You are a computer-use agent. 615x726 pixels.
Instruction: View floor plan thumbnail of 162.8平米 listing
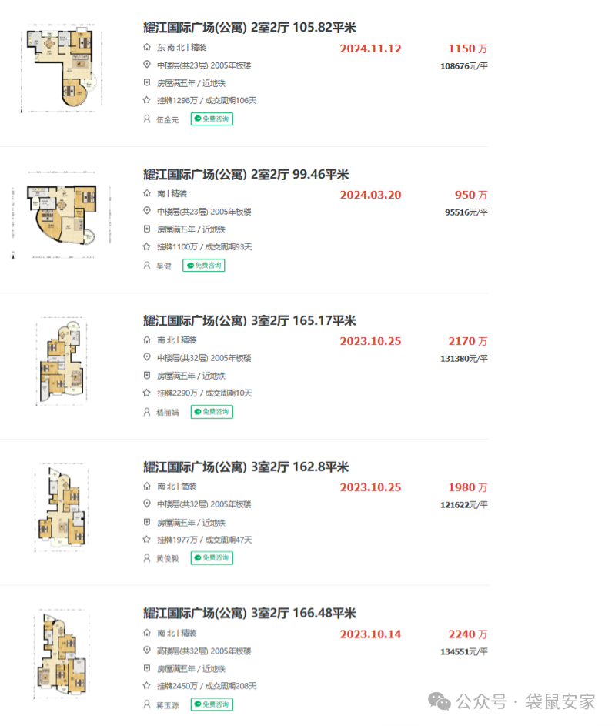coord(62,508)
